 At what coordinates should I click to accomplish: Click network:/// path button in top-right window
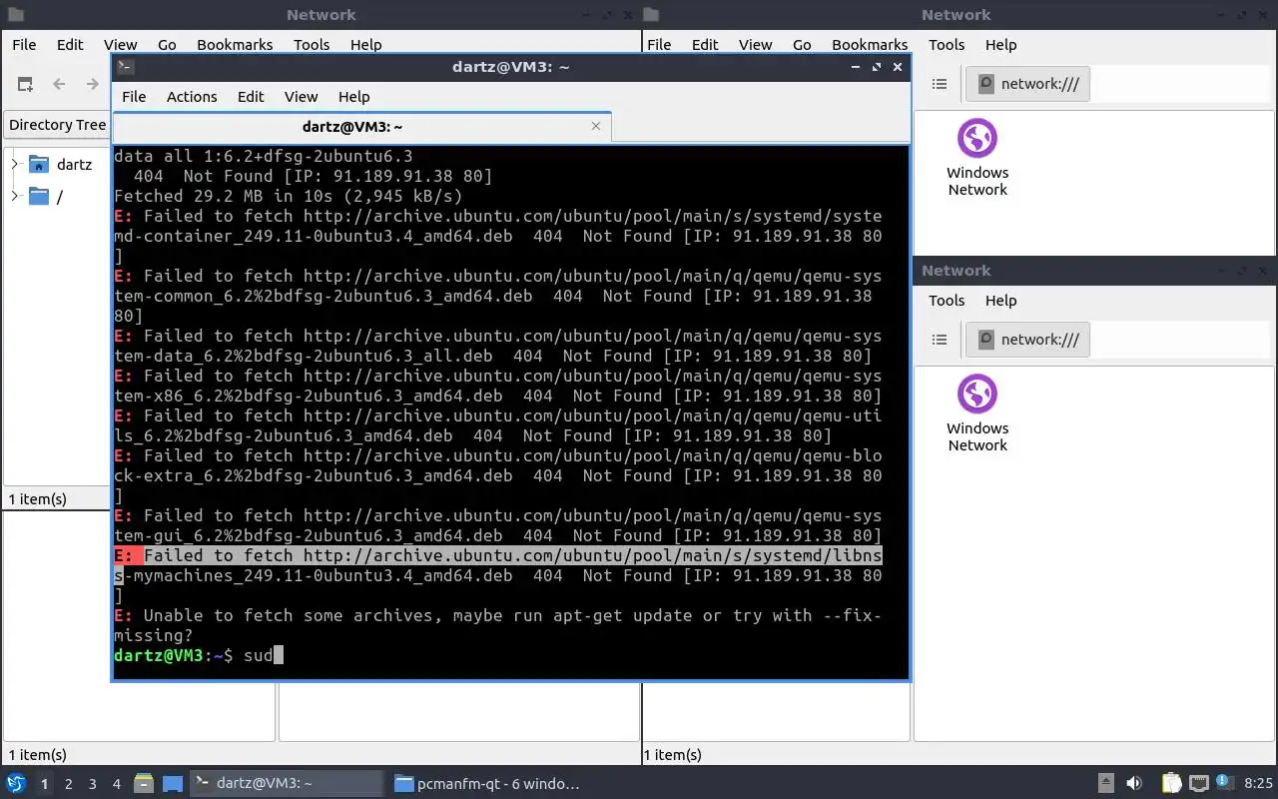1027,84
